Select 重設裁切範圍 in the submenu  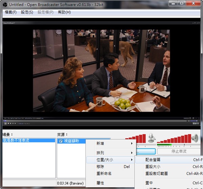click(x=169, y=173)
